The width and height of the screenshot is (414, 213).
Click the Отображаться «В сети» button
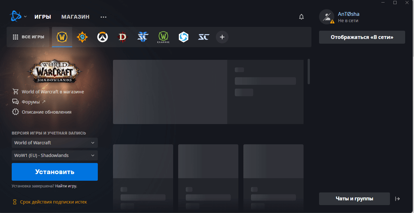point(362,37)
